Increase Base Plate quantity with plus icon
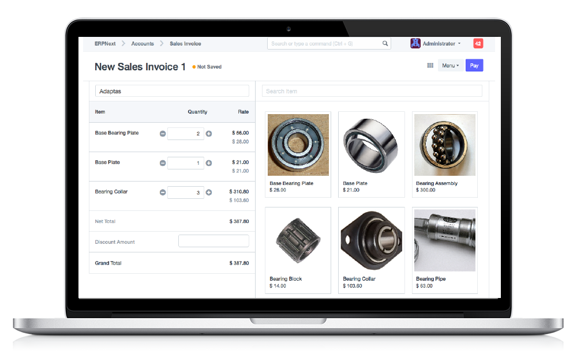 (209, 163)
